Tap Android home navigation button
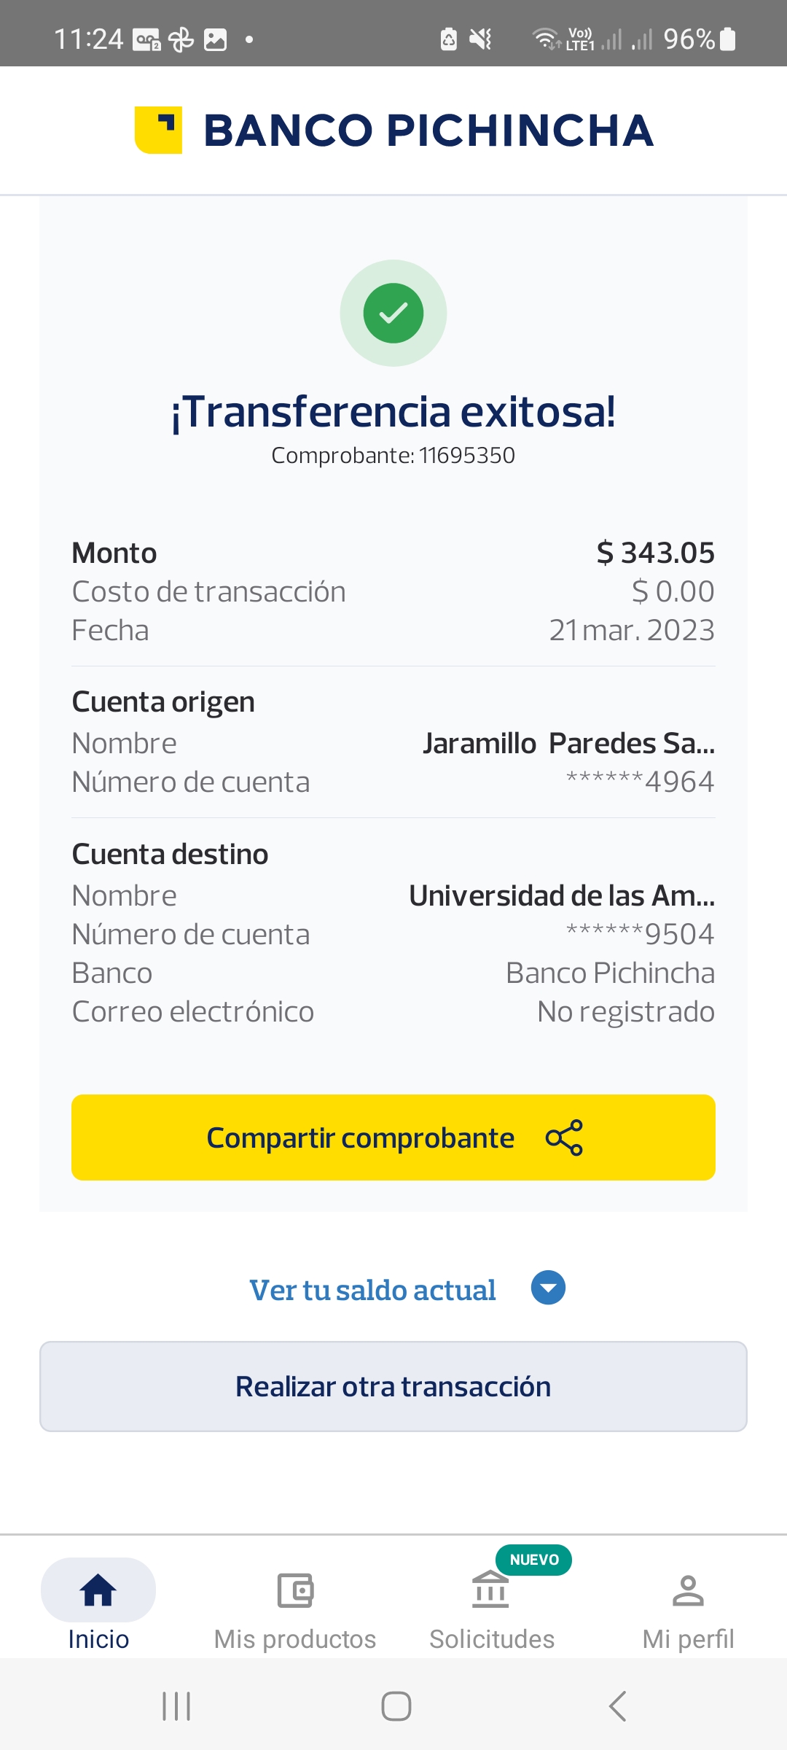The image size is (787, 1750). pos(396,1706)
